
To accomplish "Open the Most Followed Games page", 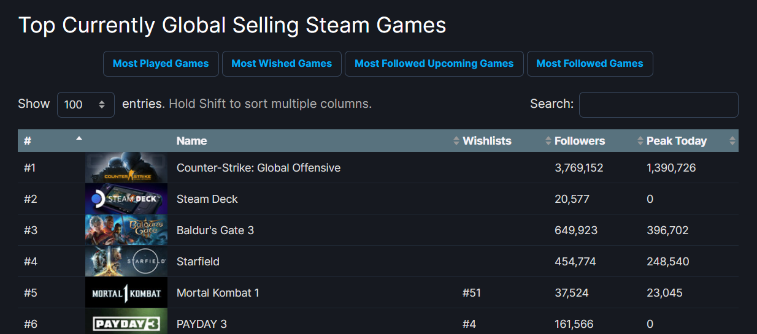I will (590, 64).
